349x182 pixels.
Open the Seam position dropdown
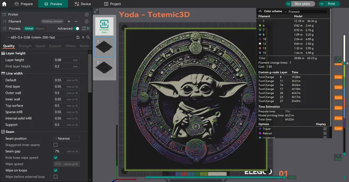(x=67, y=138)
